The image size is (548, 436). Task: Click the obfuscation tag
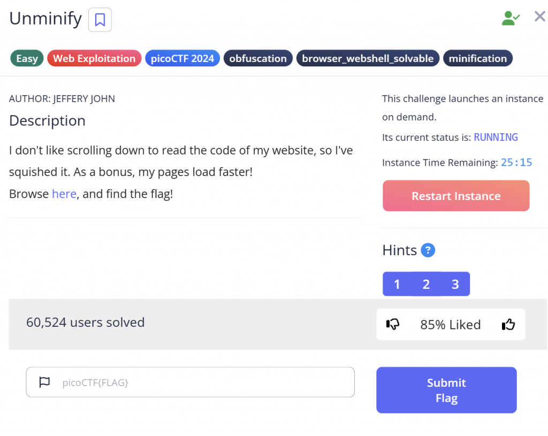258,58
